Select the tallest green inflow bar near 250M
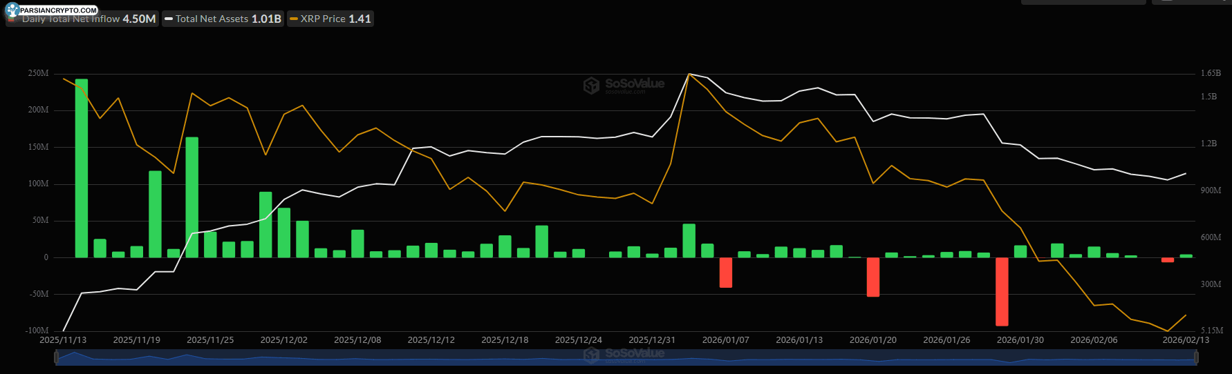 [x=82, y=168]
